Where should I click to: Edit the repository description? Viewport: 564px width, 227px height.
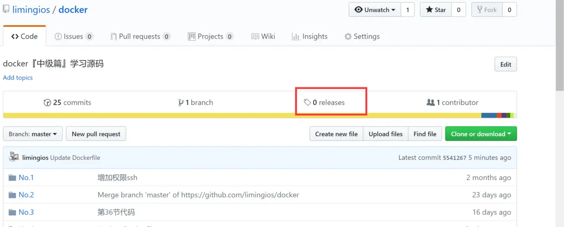505,64
